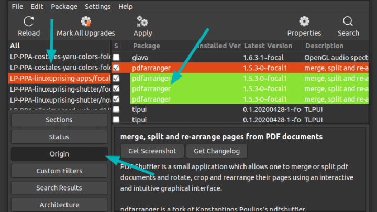Click the Mark All Upgrades icon
Viewport: 377px width, 212px height.
coord(86,21)
